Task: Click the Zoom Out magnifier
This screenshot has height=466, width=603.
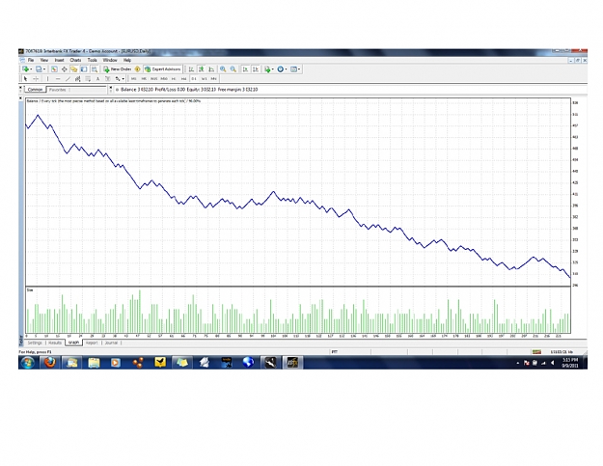Action: click(233, 69)
